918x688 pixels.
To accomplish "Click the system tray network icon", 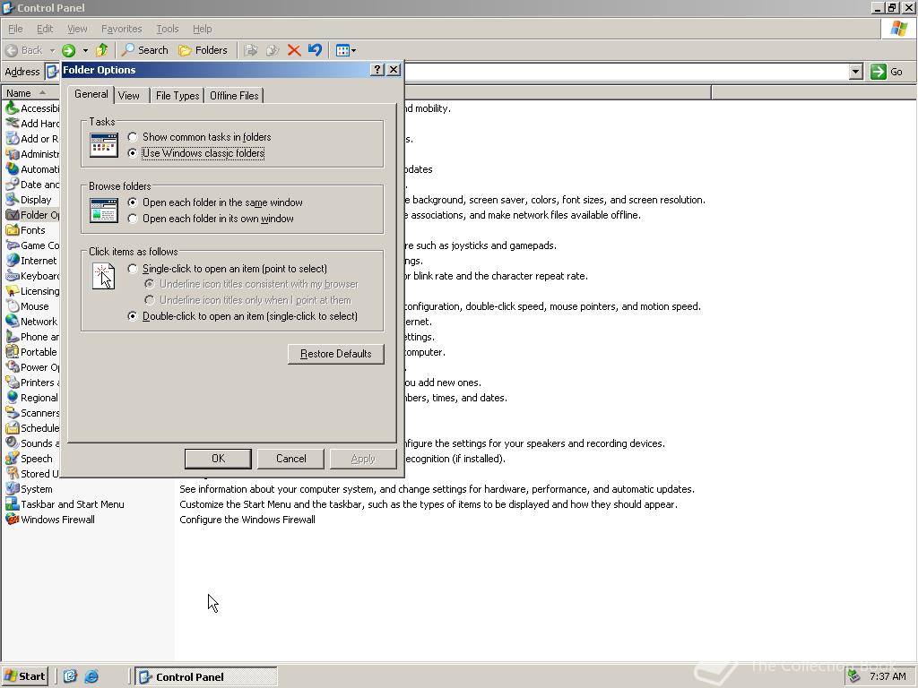I will (x=853, y=677).
